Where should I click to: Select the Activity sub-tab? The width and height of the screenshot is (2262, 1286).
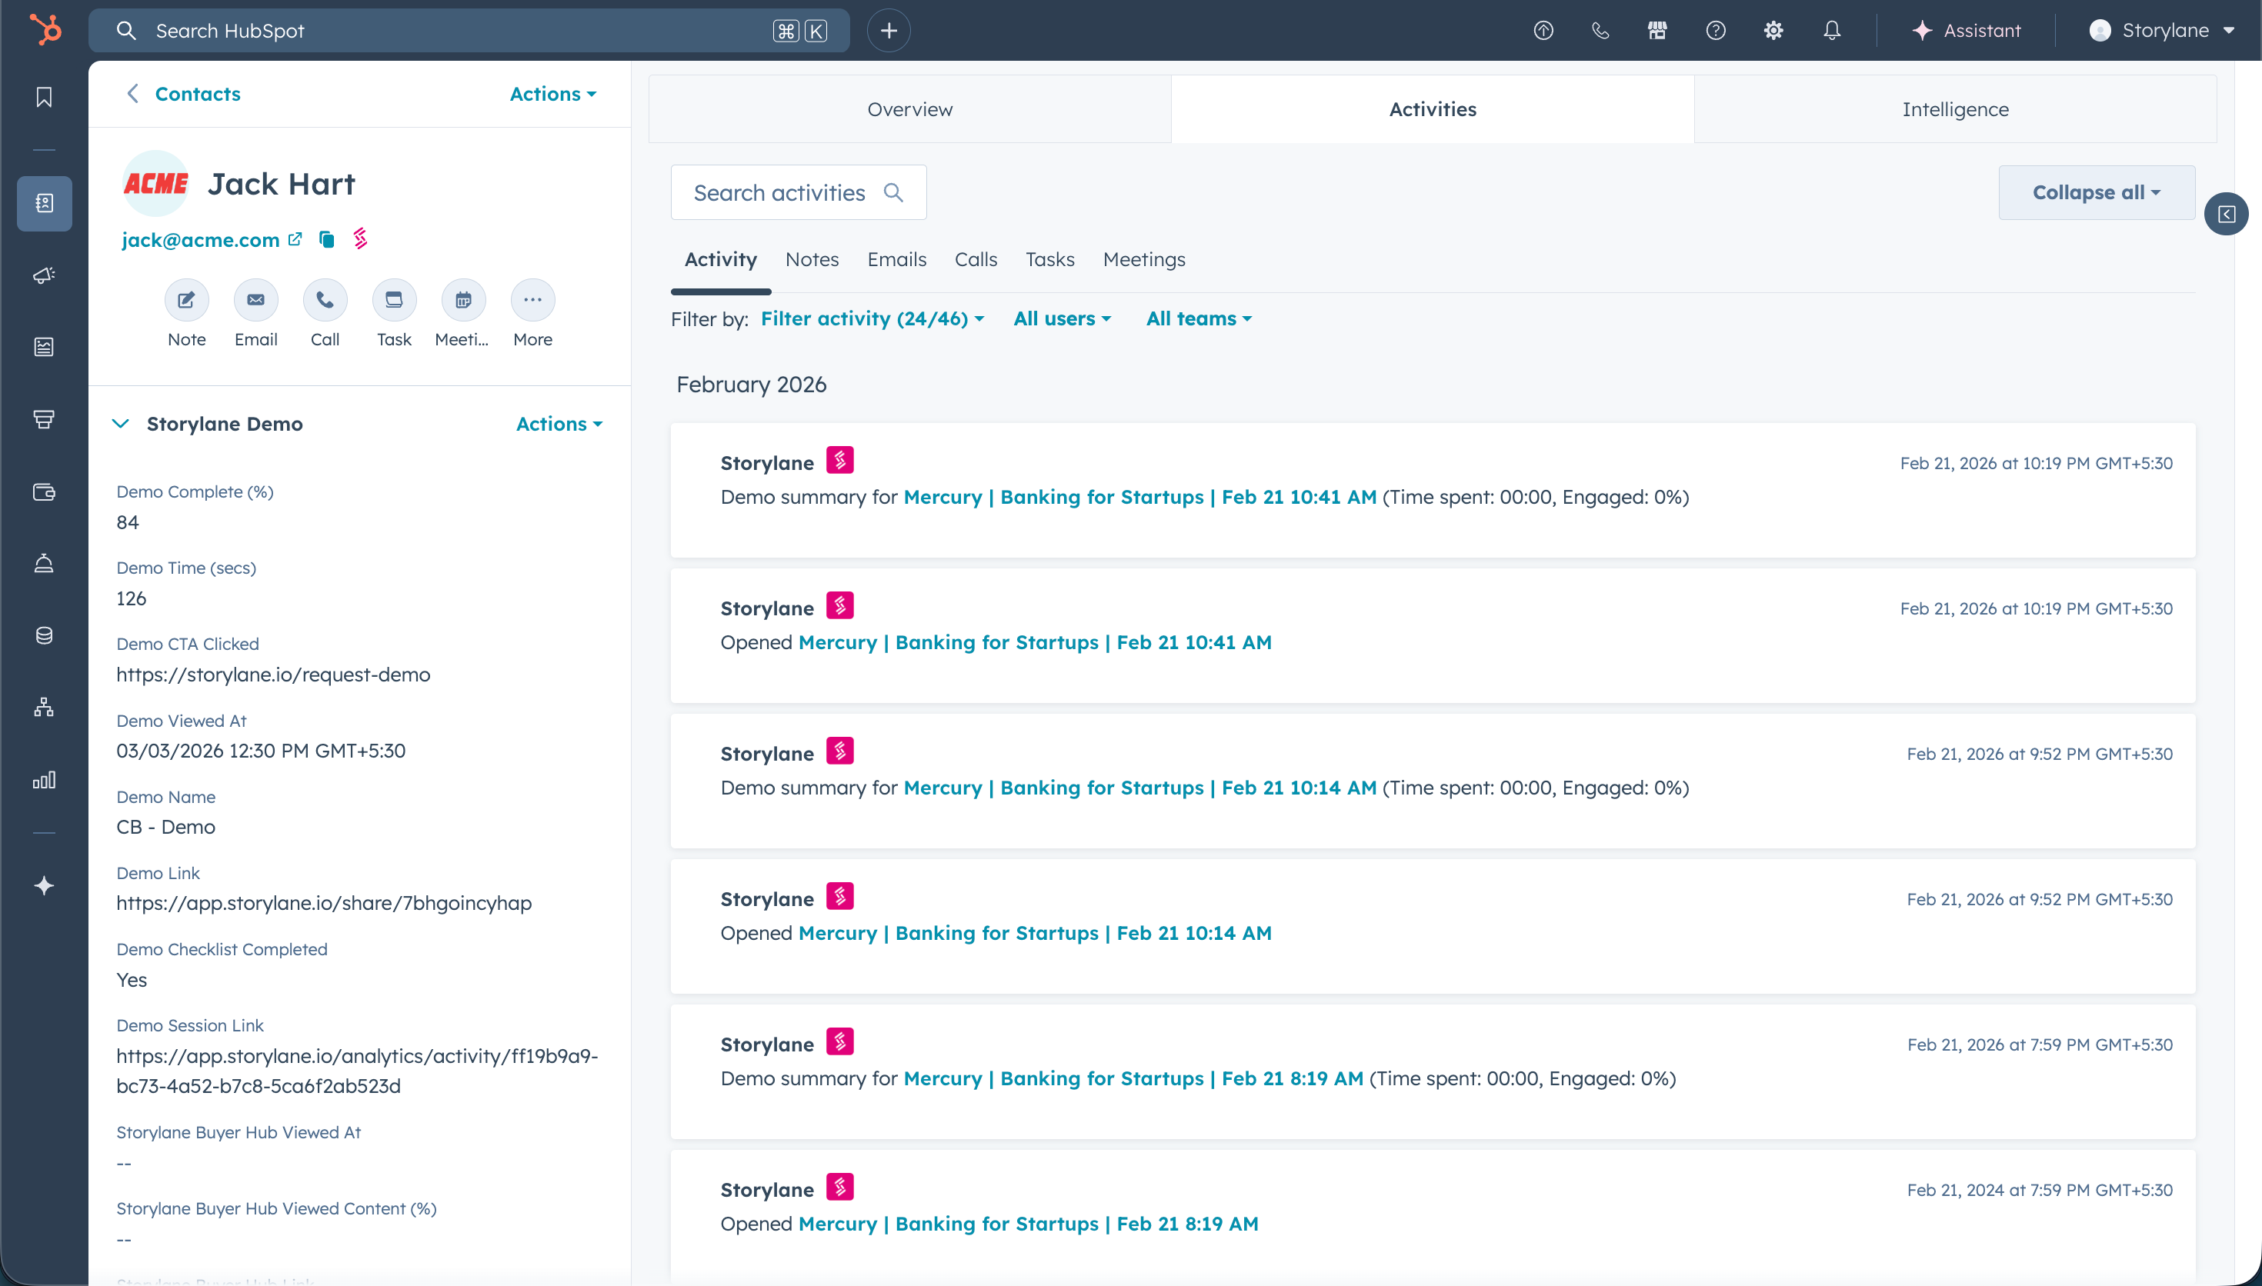[721, 260]
